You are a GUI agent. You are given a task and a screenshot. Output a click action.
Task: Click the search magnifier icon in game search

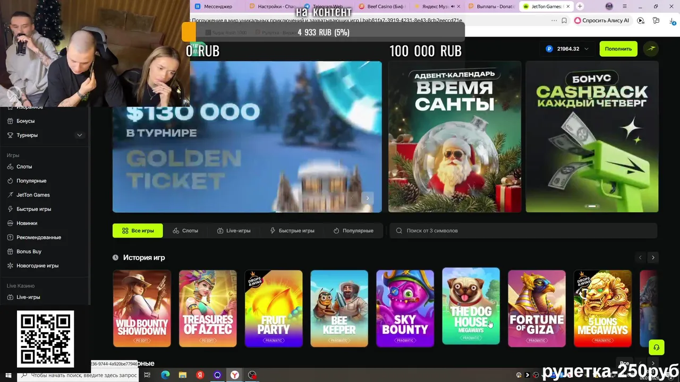click(x=399, y=231)
